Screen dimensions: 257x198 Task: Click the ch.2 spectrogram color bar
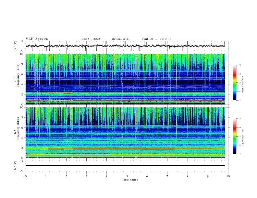(x=235, y=136)
